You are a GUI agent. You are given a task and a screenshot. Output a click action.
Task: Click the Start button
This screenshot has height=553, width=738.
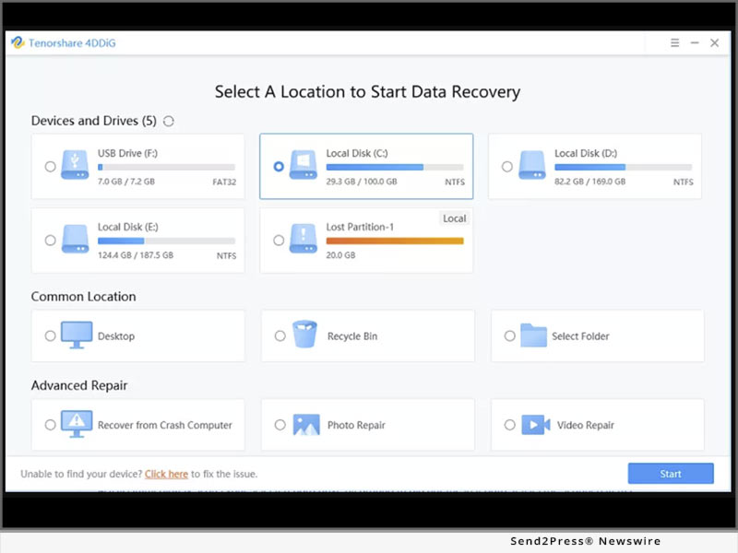[x=671, y=474]
